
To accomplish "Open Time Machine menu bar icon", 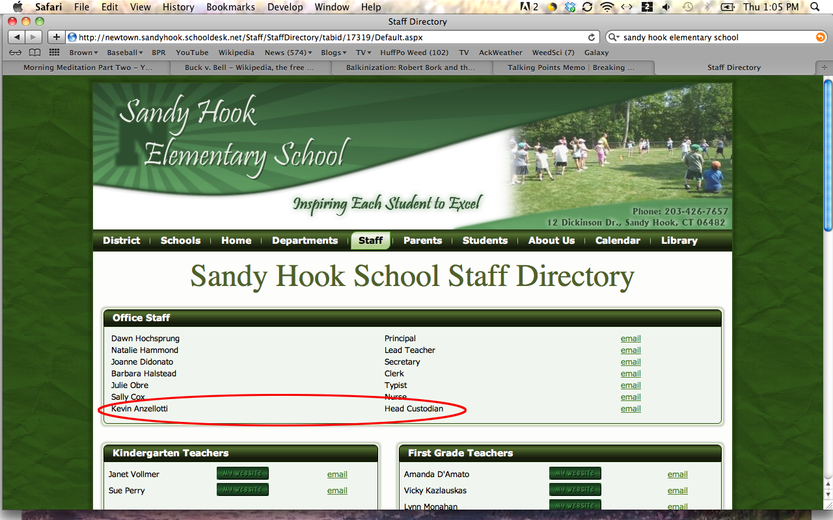I will tap(688, 7).
